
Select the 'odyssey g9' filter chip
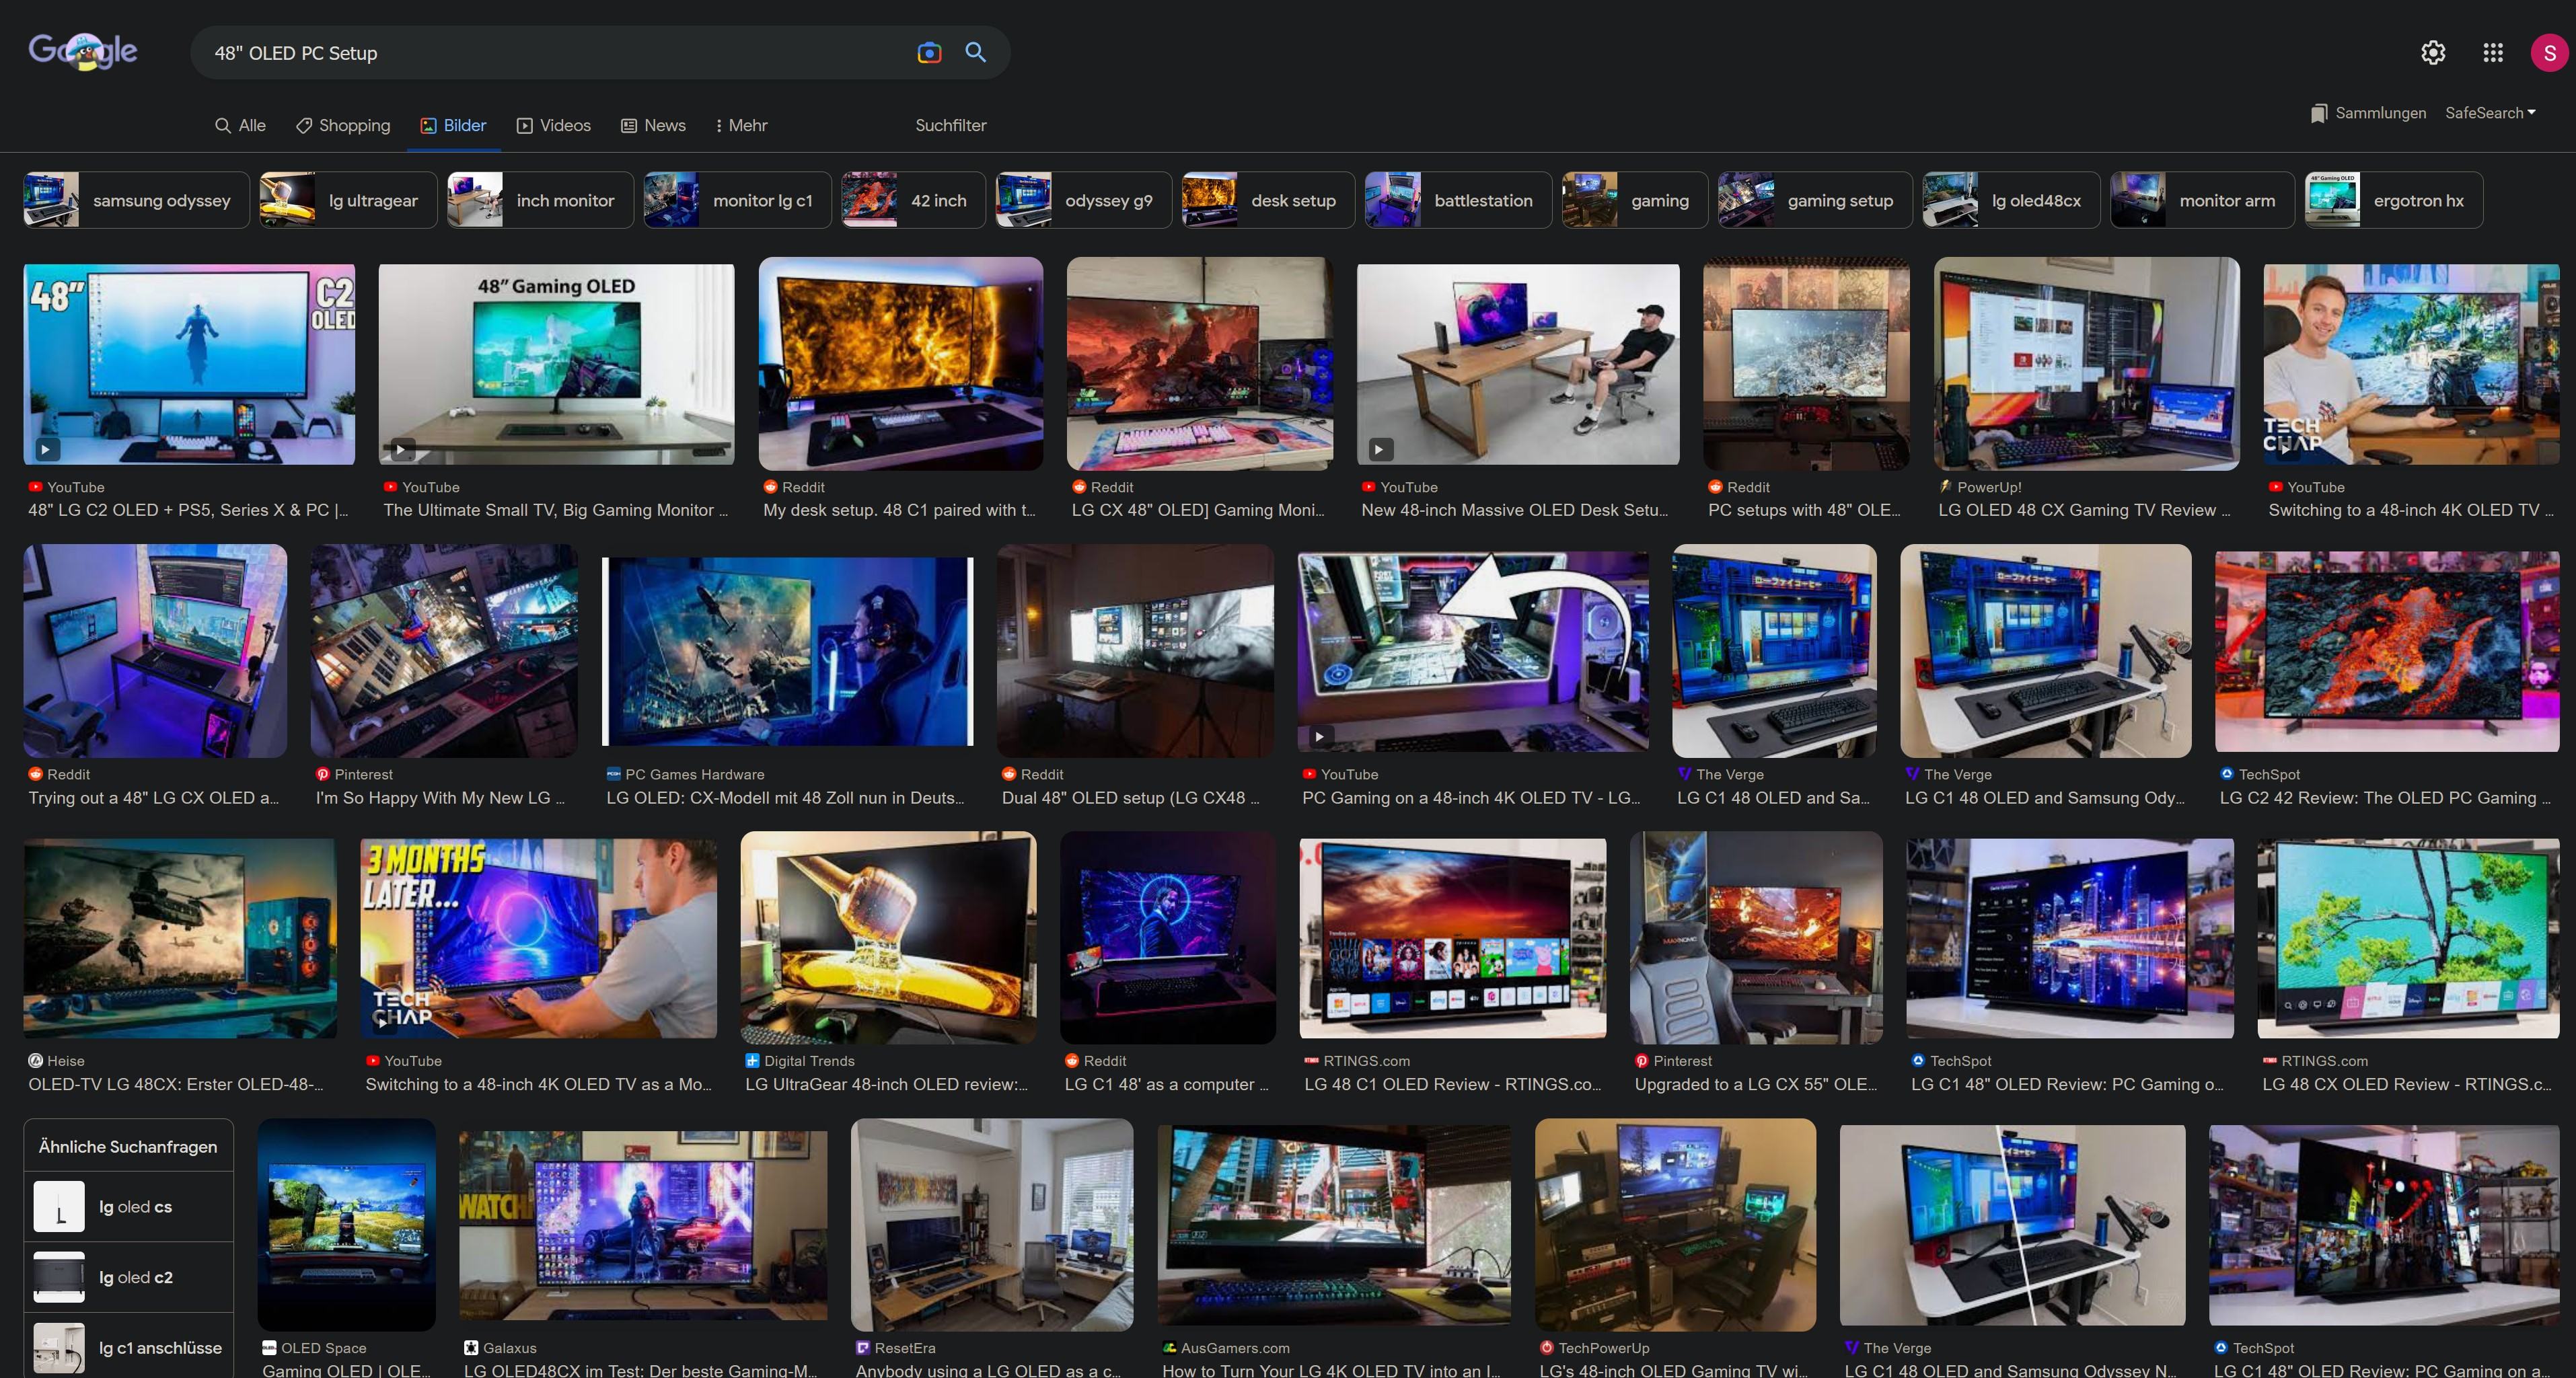(1083, 200)
